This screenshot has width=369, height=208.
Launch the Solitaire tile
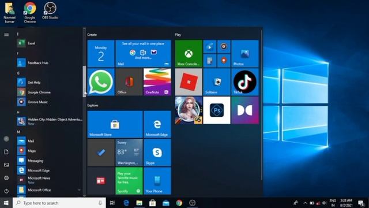pyautogui.click(x=217, y=82)
